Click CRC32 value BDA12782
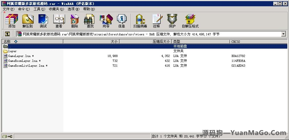Screen dimensions: 289x140 tap(238, 56)
